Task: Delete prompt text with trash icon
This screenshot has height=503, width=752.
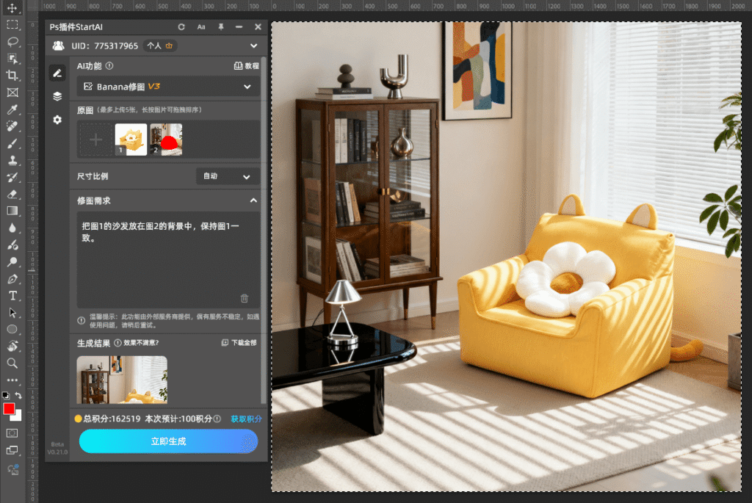Action: [x=245, y=298]
